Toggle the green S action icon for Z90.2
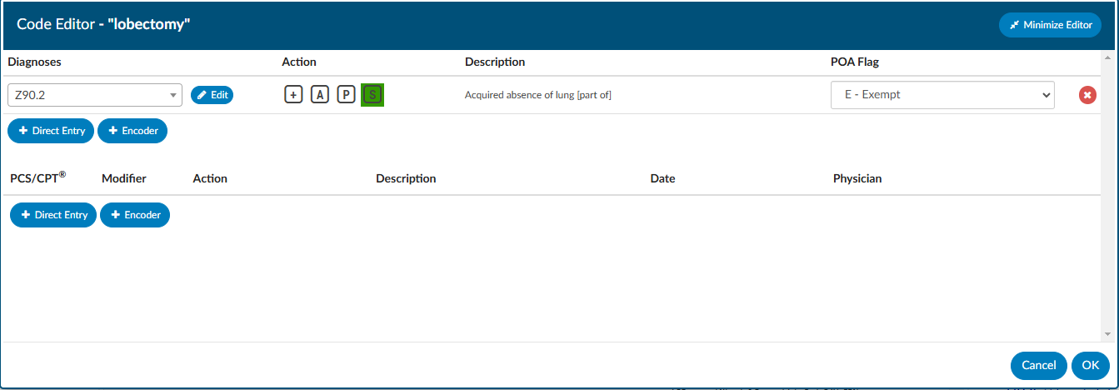The image size is (1119, 390). point(372,95)
